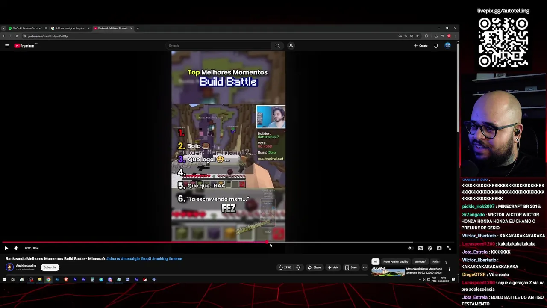Open Chrome from the taskbar

pos(48,280)
